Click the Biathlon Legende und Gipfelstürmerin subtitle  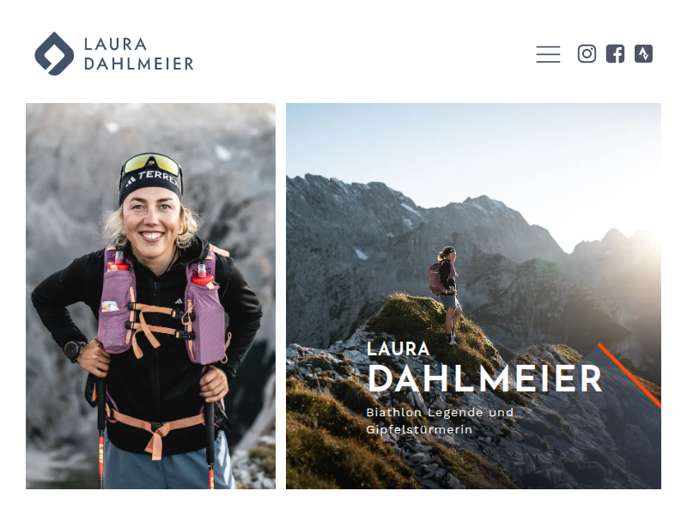click(x=440, y=421)
